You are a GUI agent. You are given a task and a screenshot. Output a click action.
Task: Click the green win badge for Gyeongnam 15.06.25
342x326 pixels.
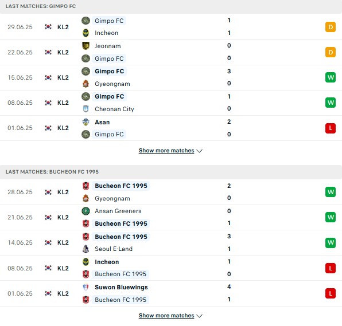tap(331, 77)
